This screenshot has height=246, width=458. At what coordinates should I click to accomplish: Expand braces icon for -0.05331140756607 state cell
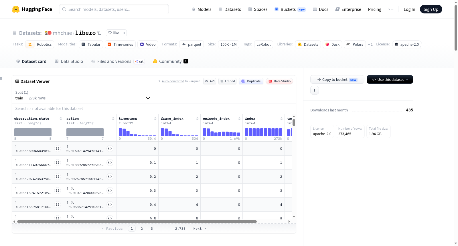pos(58,163)
